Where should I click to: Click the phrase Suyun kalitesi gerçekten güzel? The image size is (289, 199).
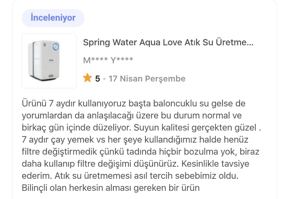(195, 128)
